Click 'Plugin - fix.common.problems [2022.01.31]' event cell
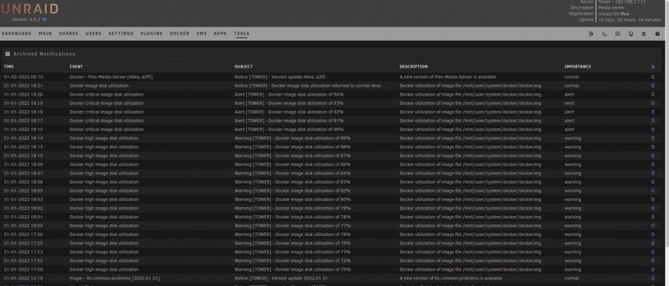This screenshot has height=286, width=669. pyautogui.click(x=115, y=278)
